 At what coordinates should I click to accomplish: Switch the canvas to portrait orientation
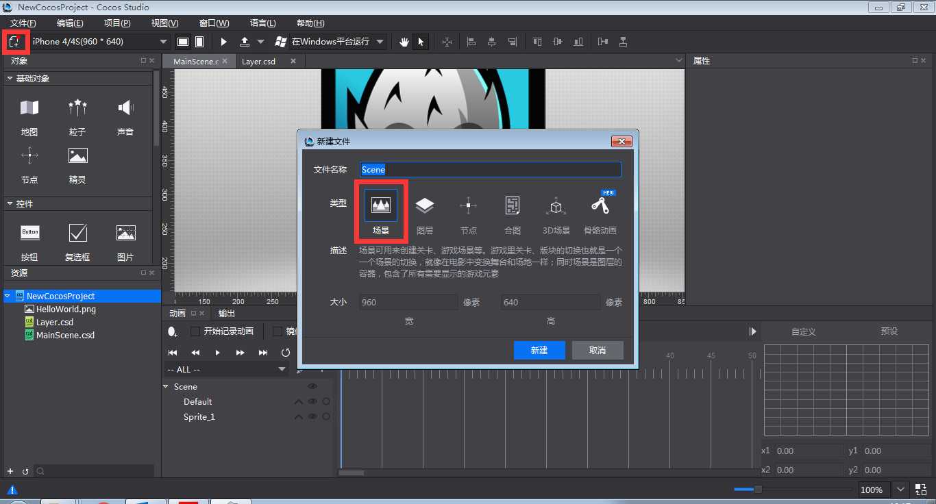(199, 42)
